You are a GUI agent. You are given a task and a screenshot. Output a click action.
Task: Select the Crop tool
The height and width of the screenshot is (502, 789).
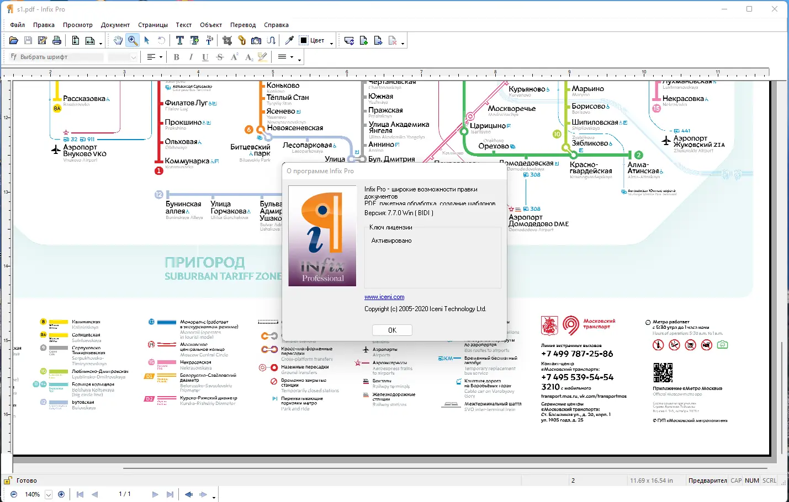(x=227, y=40)
